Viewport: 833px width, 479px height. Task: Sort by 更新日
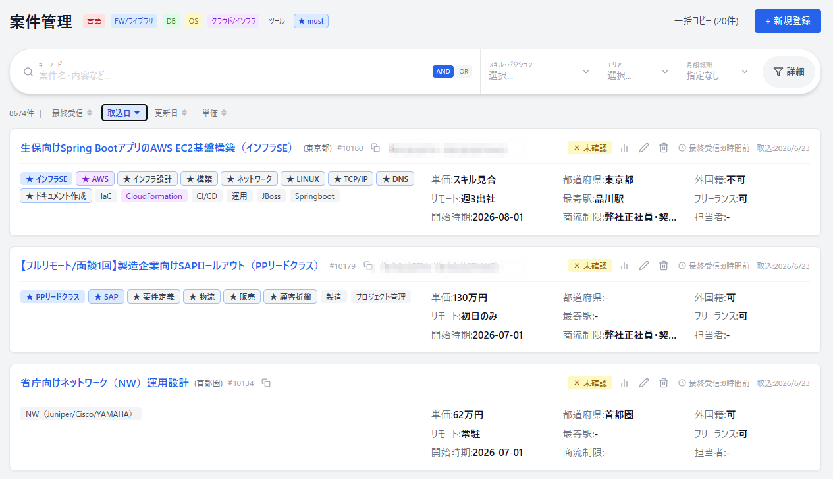tap(171, 113)
